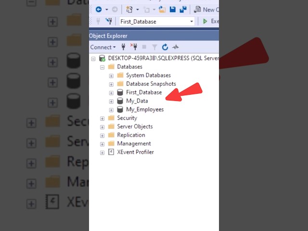Click the Save All icon
Viewport: 308px width, 231px height.
(x=183, y=10)
